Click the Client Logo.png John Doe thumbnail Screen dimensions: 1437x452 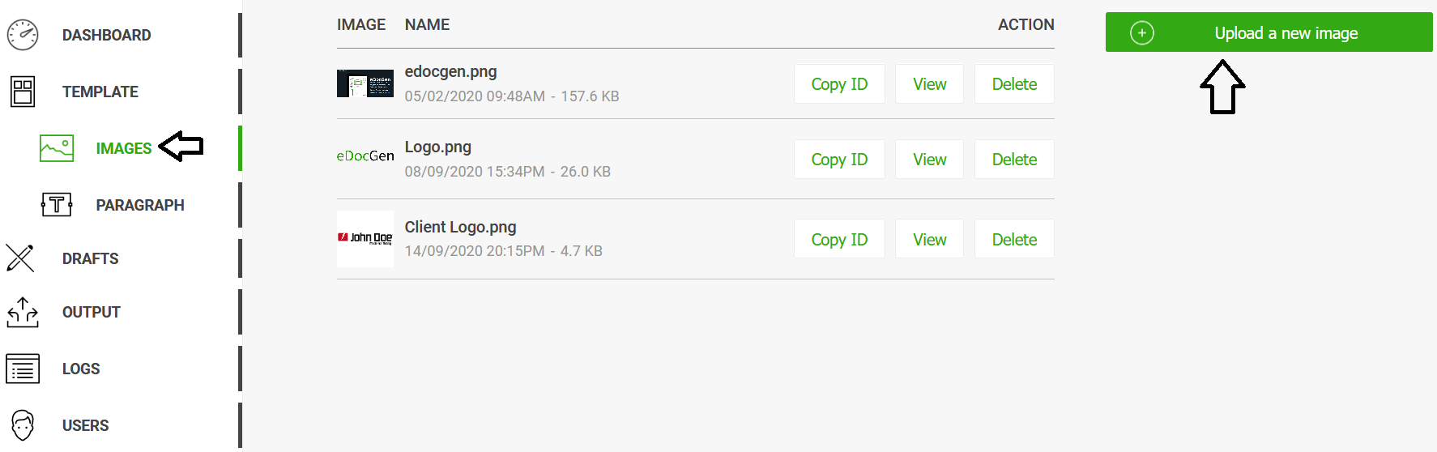coord(365,238)
